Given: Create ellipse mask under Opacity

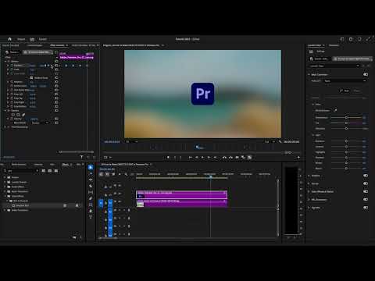Looking at the screenshot, I should 13,115.
